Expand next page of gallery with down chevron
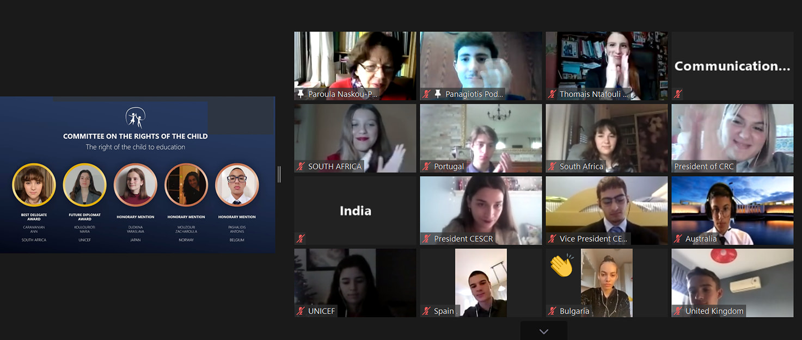 543,331
